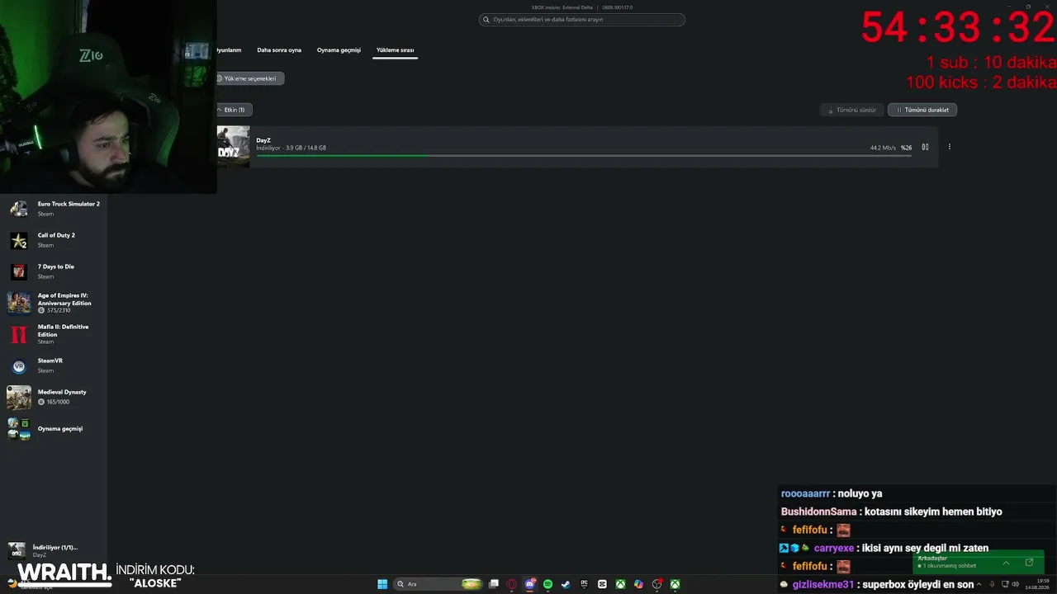Open the İndiriliyor (1/1) download status
This screenshot has width=1057, height=594.
(55, 550)
